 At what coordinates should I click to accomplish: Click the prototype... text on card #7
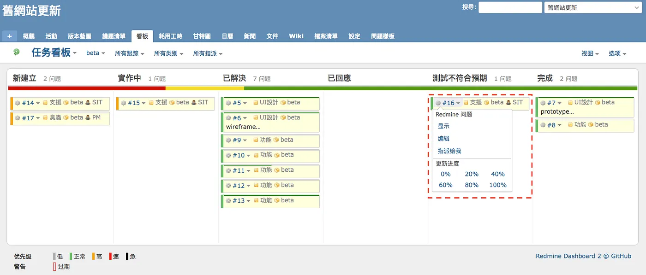click(x=557, y=111)
